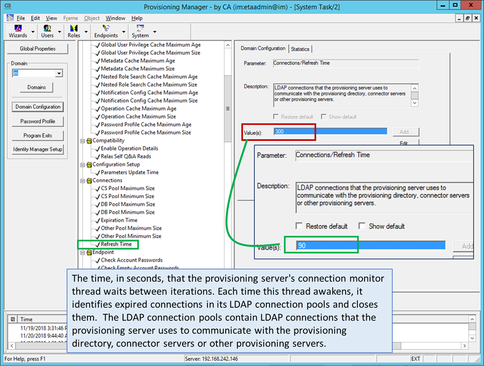
Task: Select CS Pool Maximum Size item
Action: [128, 188]
